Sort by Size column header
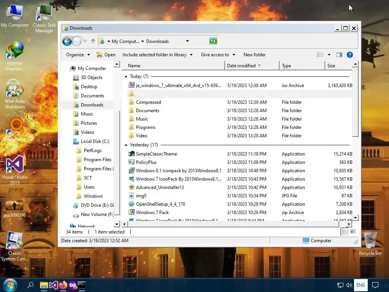Image resolution: width=389 pixels, height=292 pixels. pos(338,65)
